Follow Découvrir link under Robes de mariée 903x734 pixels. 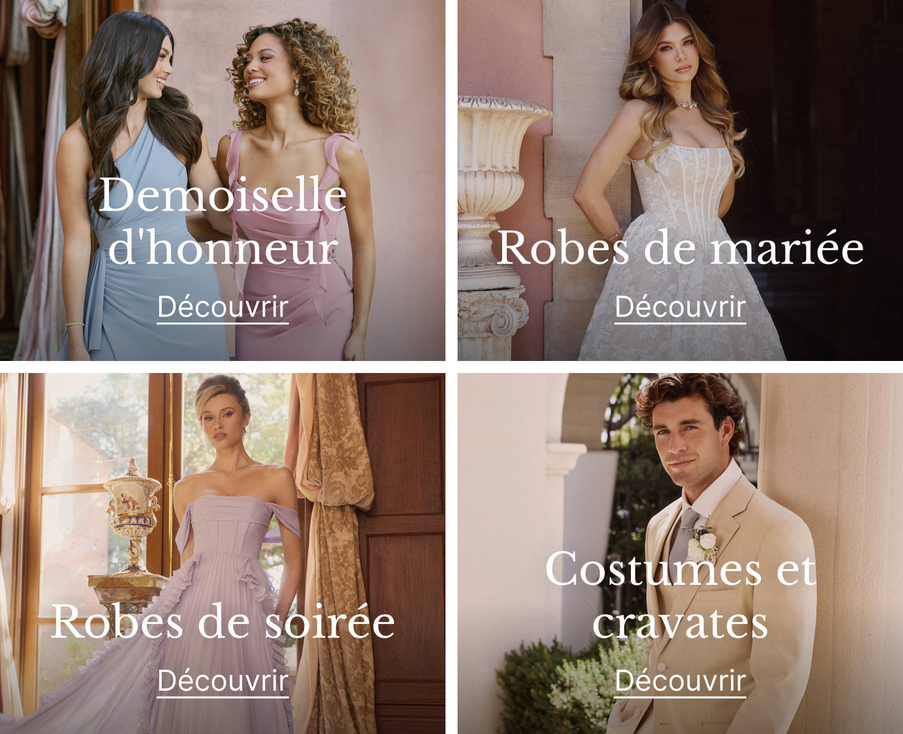point(680,307)
